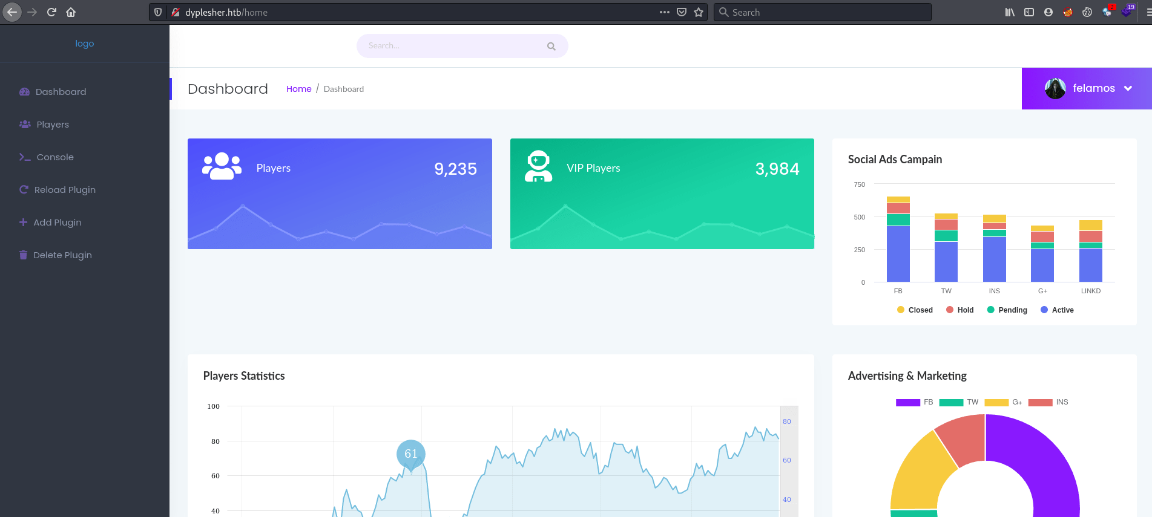Screen dimensions: 1152x517
Task: Click the astronaut icon on VIP Players card
Action: point(538,166)
